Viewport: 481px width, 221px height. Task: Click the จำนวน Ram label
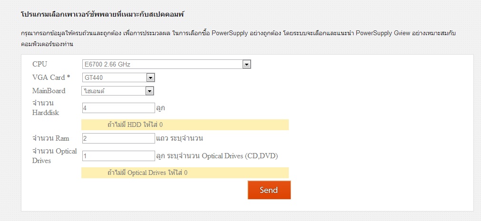(50, 138)
